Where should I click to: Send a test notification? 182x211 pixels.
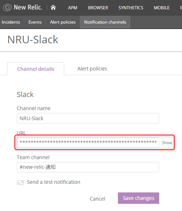[x=54, y=182]
